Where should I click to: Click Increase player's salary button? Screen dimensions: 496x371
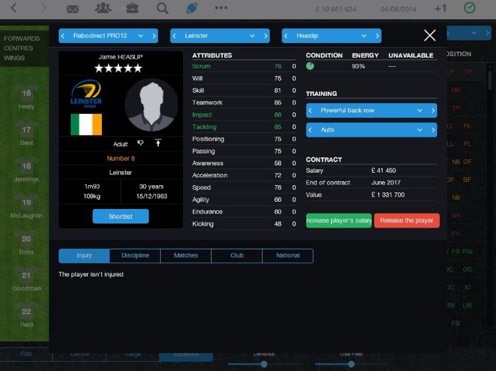pyautogui.click(x=339, y=220)
